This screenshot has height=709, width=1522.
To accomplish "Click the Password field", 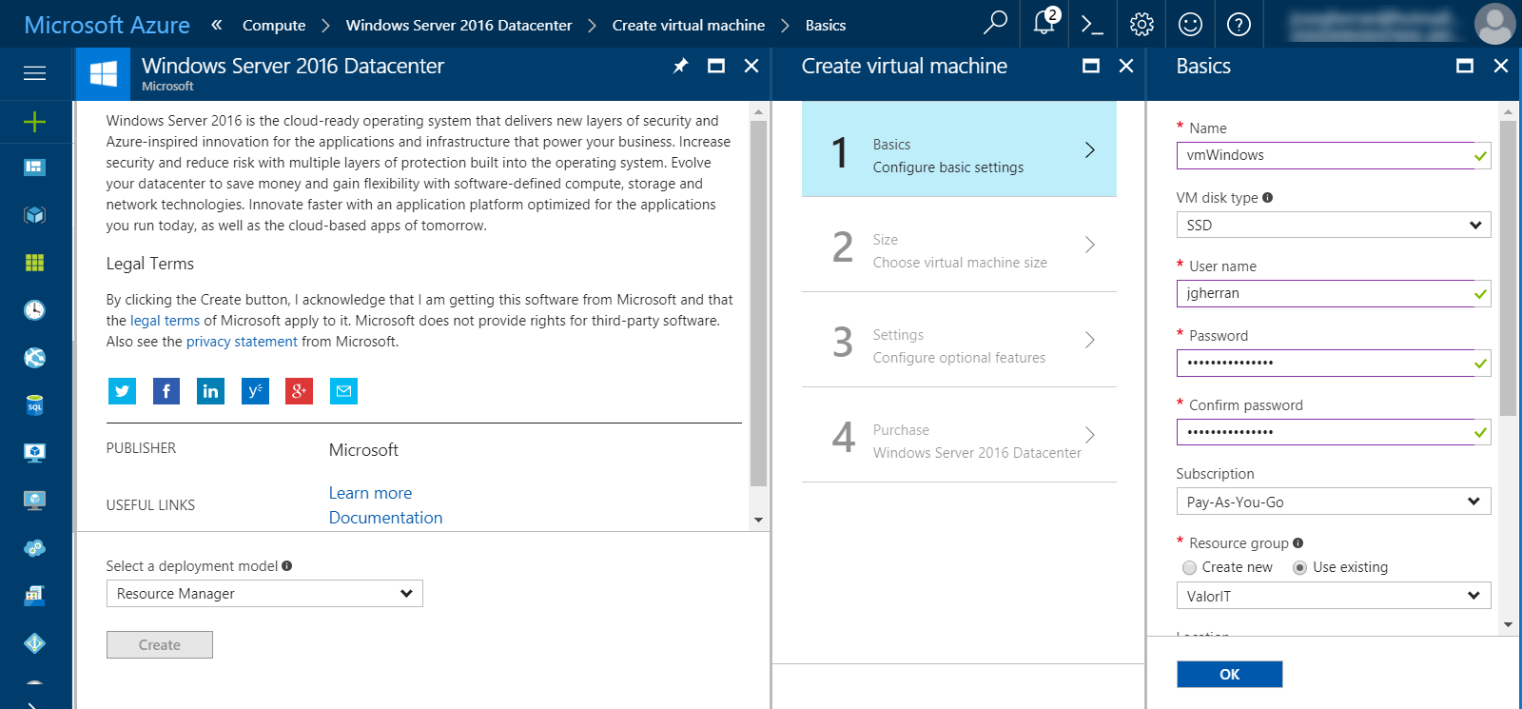I will (1334, 363).
